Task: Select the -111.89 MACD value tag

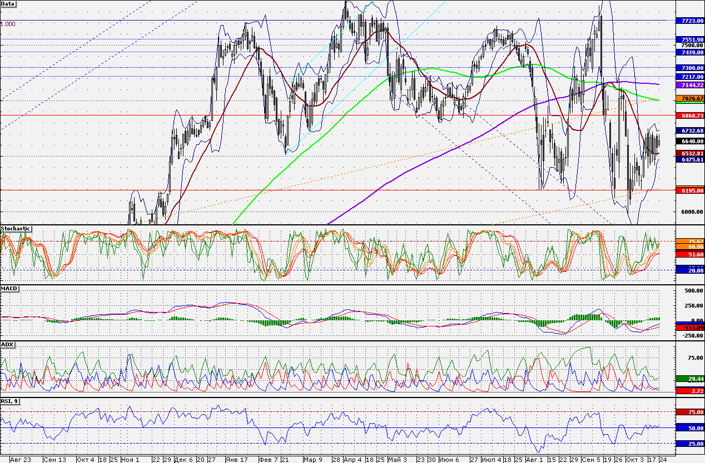Action: [689, 328]
